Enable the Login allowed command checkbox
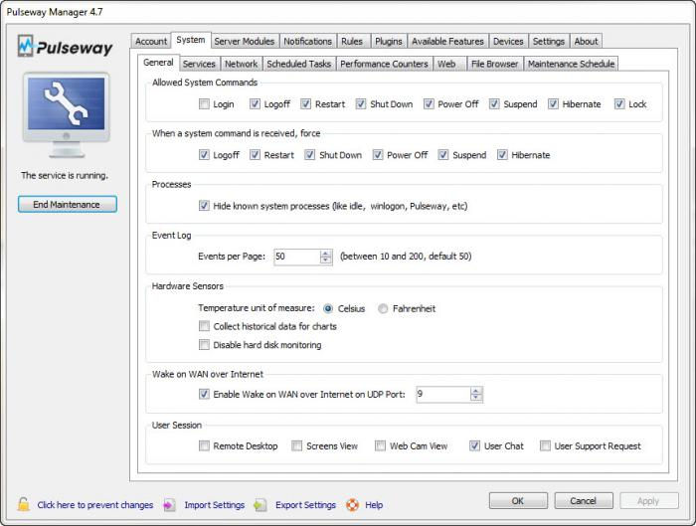 point(204,104)
